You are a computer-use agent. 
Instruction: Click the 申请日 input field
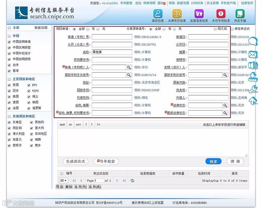[x=208, y=37]
